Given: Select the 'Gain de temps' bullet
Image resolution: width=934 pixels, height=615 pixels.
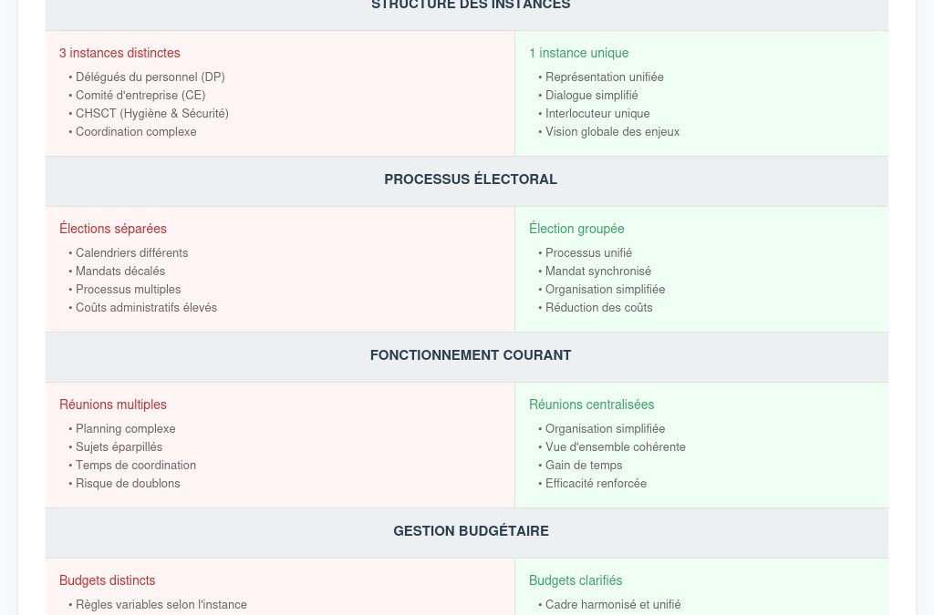Looking at the screenshot, I should point(584,465).
